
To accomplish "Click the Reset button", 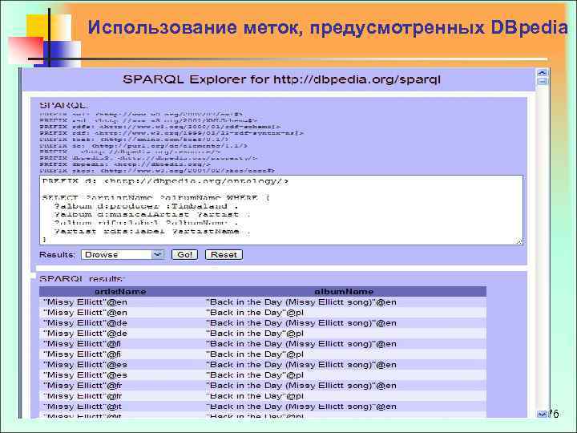I will coord(224,255).
